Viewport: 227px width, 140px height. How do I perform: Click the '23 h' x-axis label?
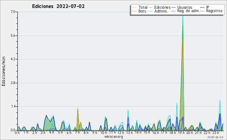215,133
